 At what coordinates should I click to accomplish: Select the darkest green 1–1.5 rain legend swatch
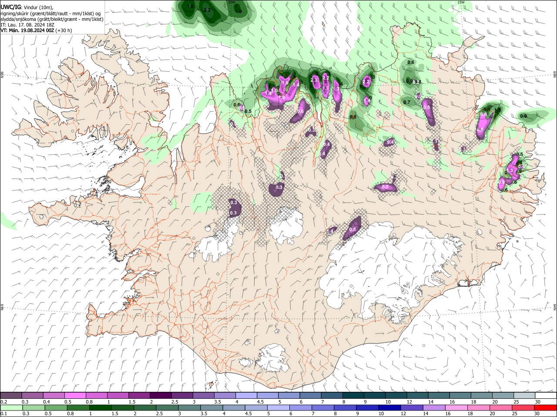click(x=100, y=408)
